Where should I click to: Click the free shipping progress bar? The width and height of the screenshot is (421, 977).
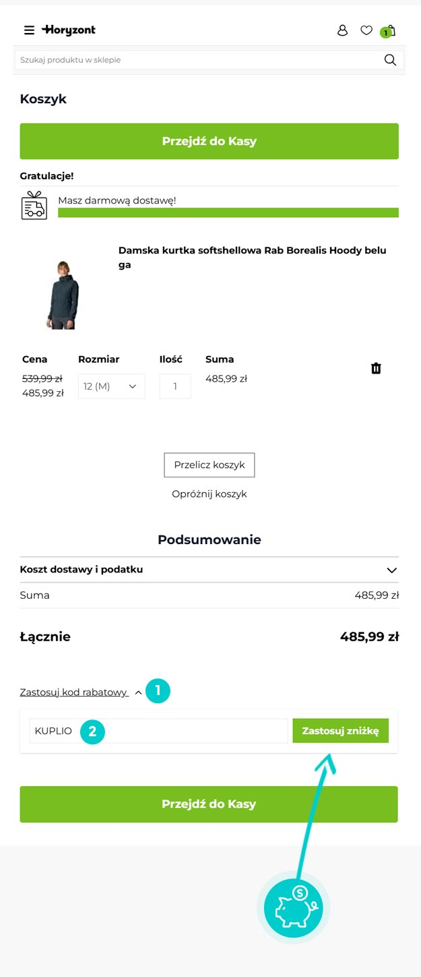tap(228, 212)
